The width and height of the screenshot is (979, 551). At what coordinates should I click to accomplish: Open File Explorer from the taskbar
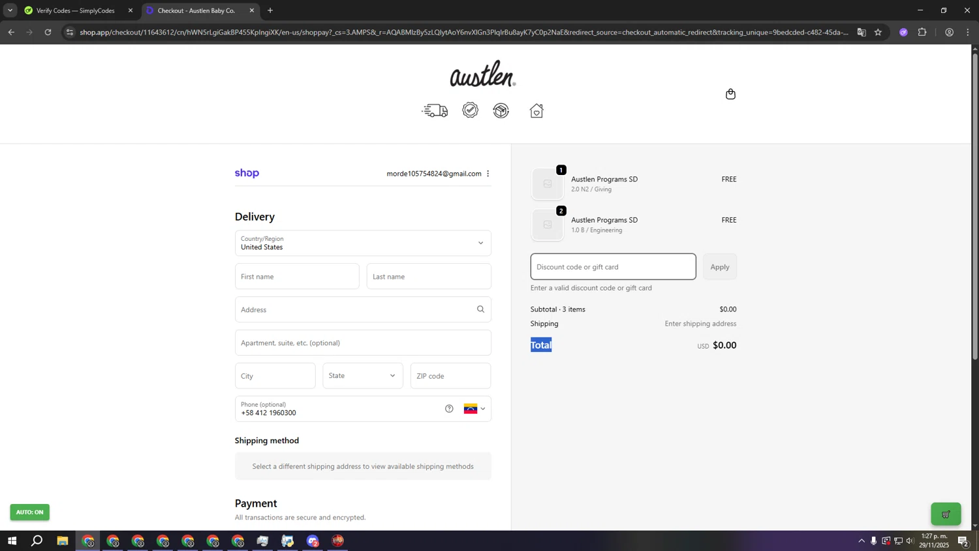pyautogui.click(x=63, y=541)
